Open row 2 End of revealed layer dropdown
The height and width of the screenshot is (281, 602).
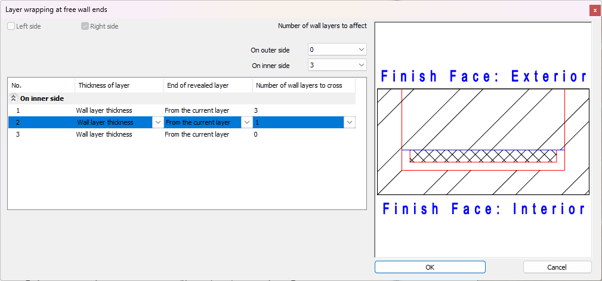(x=246, y=122)
